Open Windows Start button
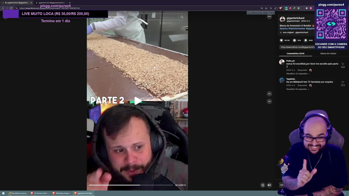The height and width of the screenshot is (196, 349). [3, 193]
